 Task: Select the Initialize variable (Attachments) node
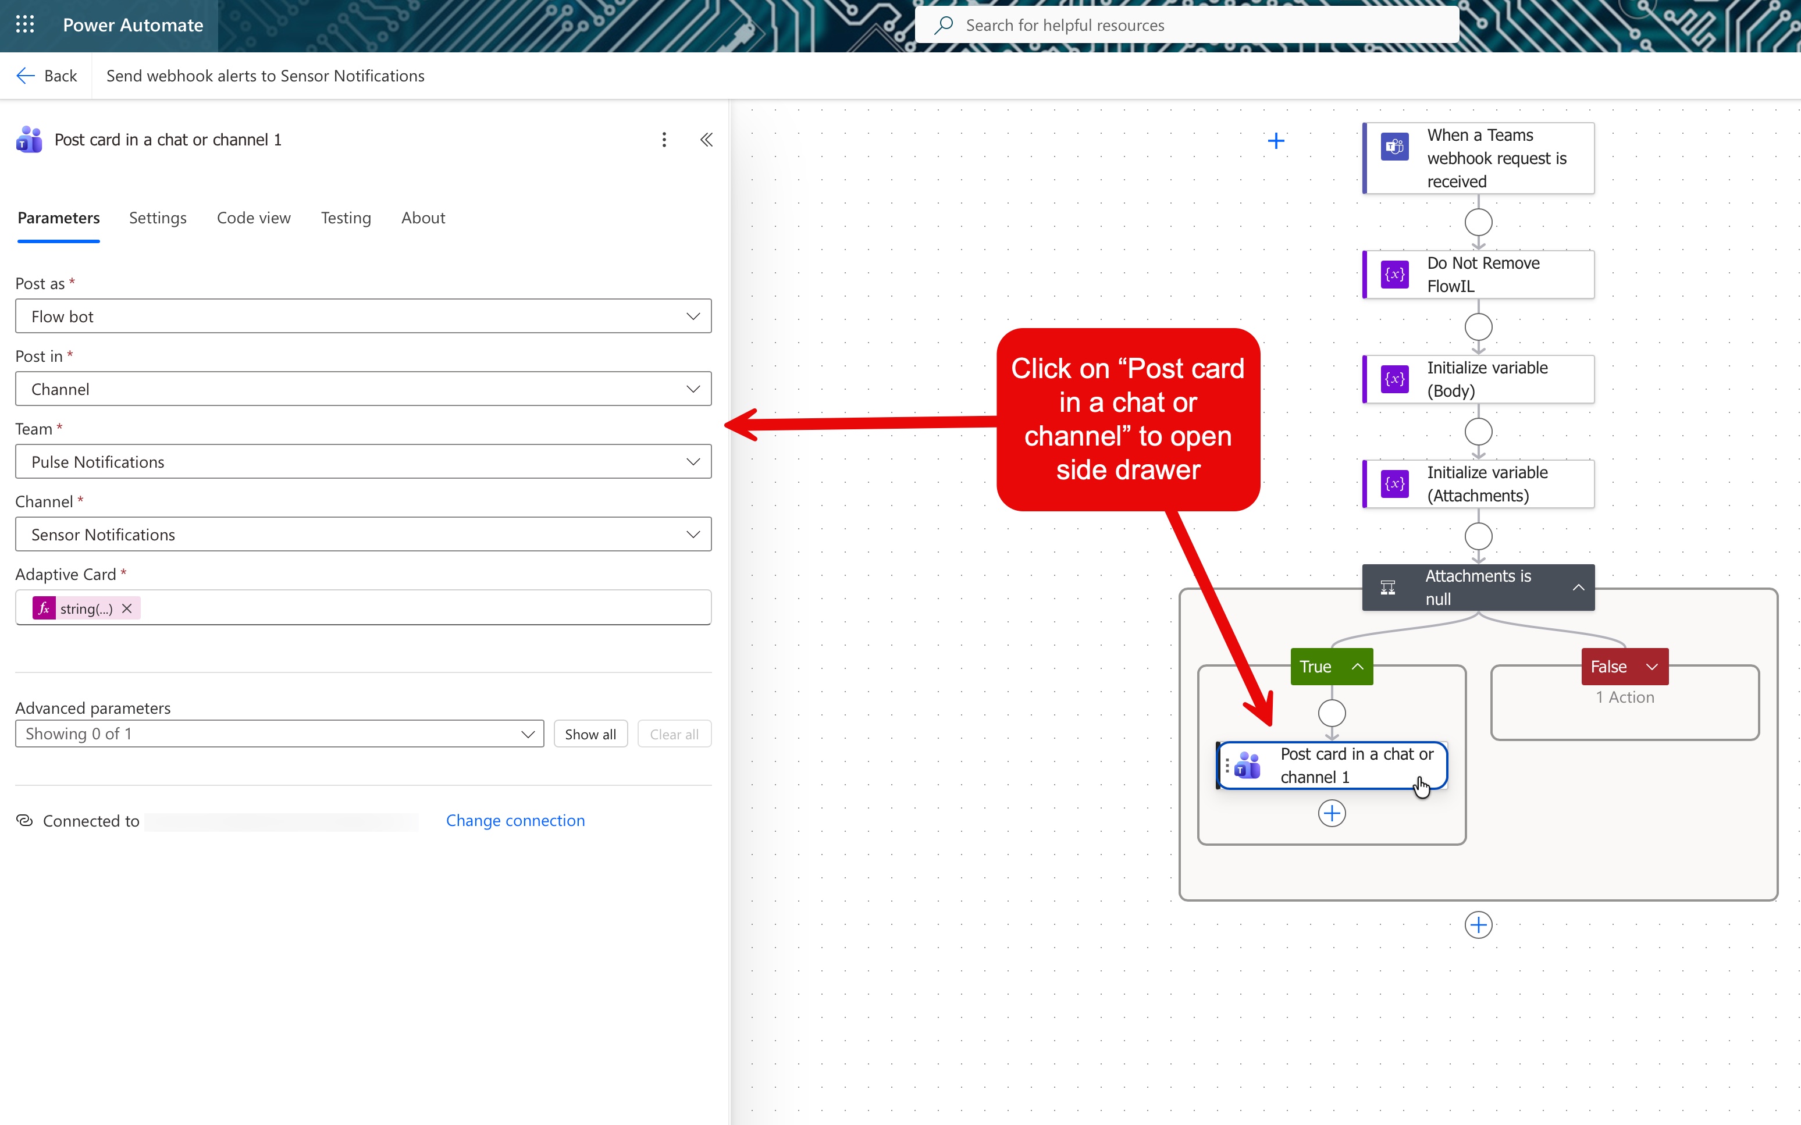coord(1478,483)
